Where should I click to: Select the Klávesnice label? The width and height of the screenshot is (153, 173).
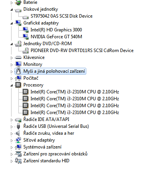tap(34, 57)
